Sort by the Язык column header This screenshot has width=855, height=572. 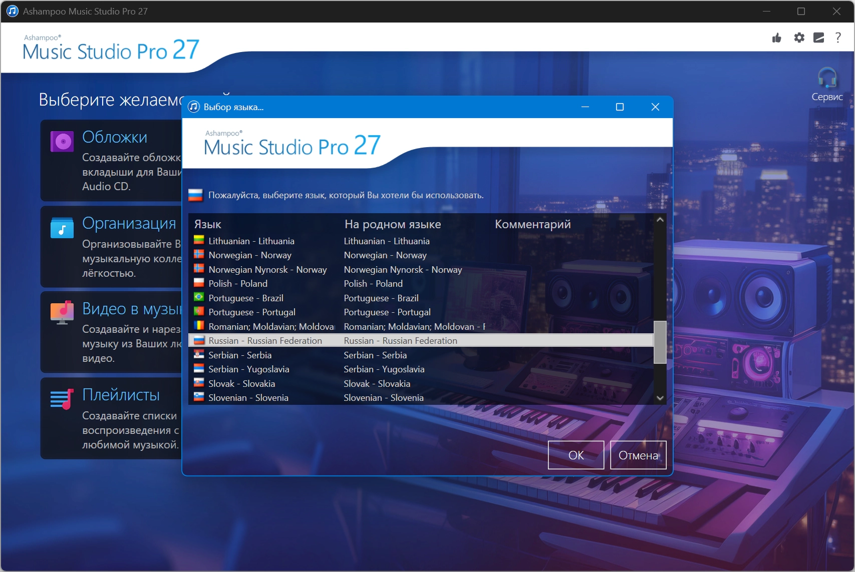(x=207, y=224)
